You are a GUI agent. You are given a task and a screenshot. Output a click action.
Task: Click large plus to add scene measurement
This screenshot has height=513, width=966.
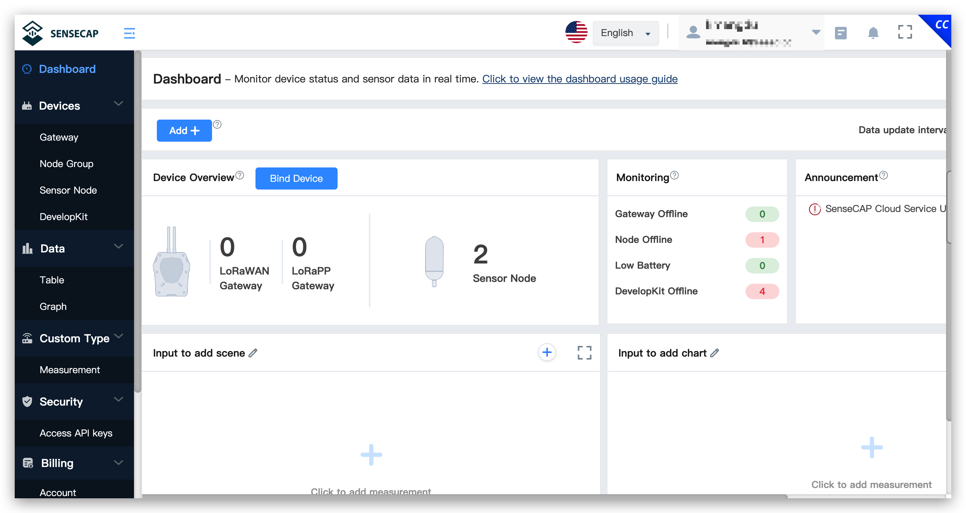coord(371,454)
